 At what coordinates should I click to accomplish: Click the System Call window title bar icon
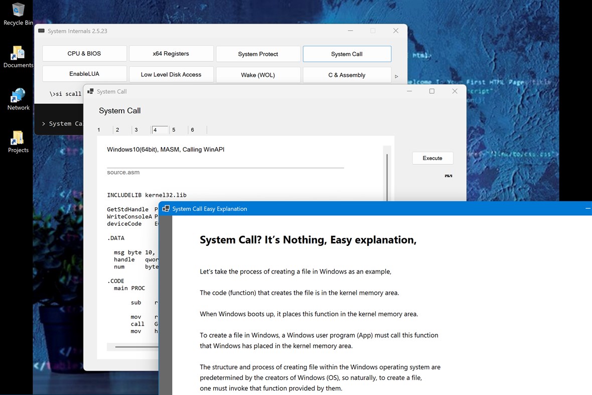[90, 91]
